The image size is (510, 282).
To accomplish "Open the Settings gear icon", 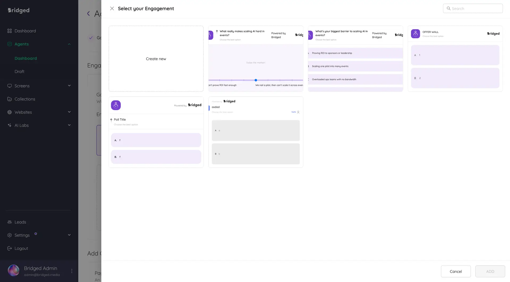I will pyautogui.click(x=10, y=235).
